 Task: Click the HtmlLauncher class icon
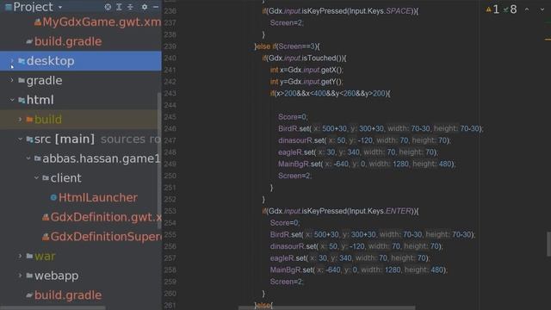(x=53, y=197)
